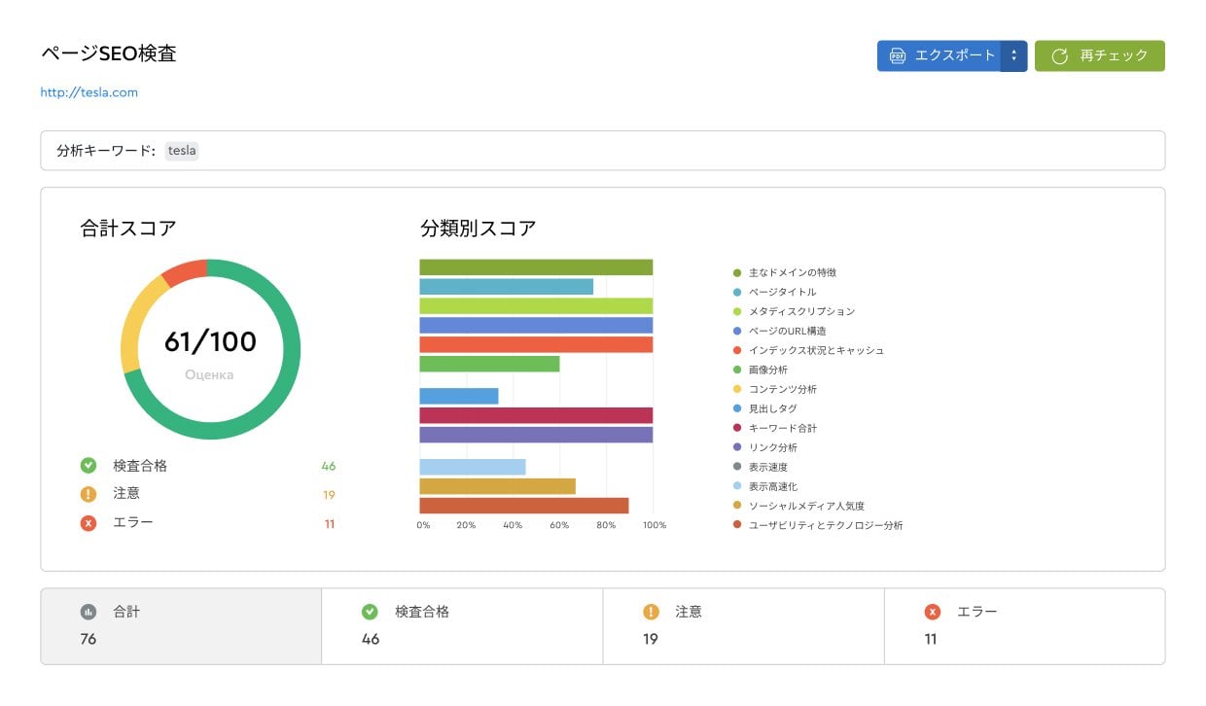Image resolution: width=1206 pixels, height=706 pixels.
Task: Click orange warning icon on 注意 tab
Action: 652,612
